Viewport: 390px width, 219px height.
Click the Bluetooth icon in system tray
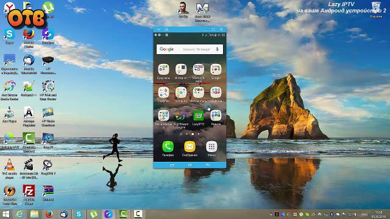click(x=331, y=214)
